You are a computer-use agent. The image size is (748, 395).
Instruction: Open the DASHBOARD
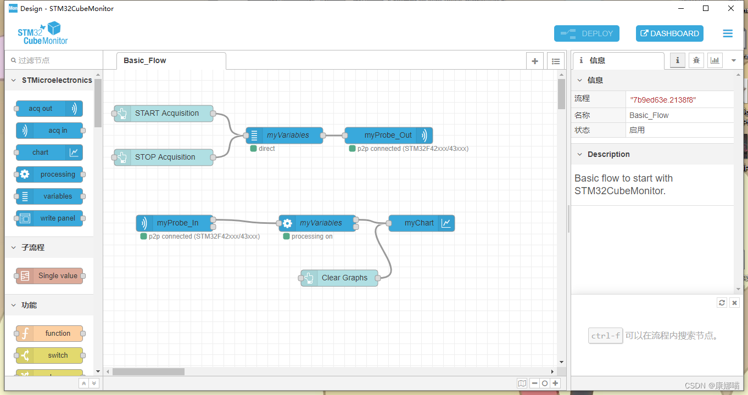tap(669, 33)
